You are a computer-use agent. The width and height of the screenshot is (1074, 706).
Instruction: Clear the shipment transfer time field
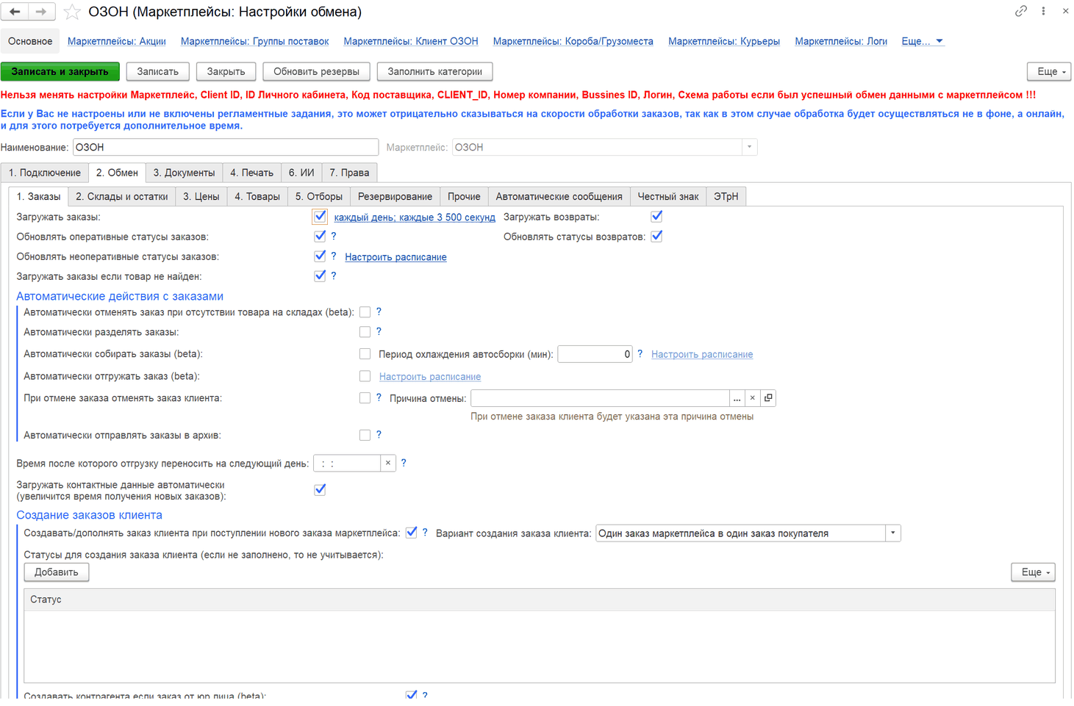coord(388,464)
